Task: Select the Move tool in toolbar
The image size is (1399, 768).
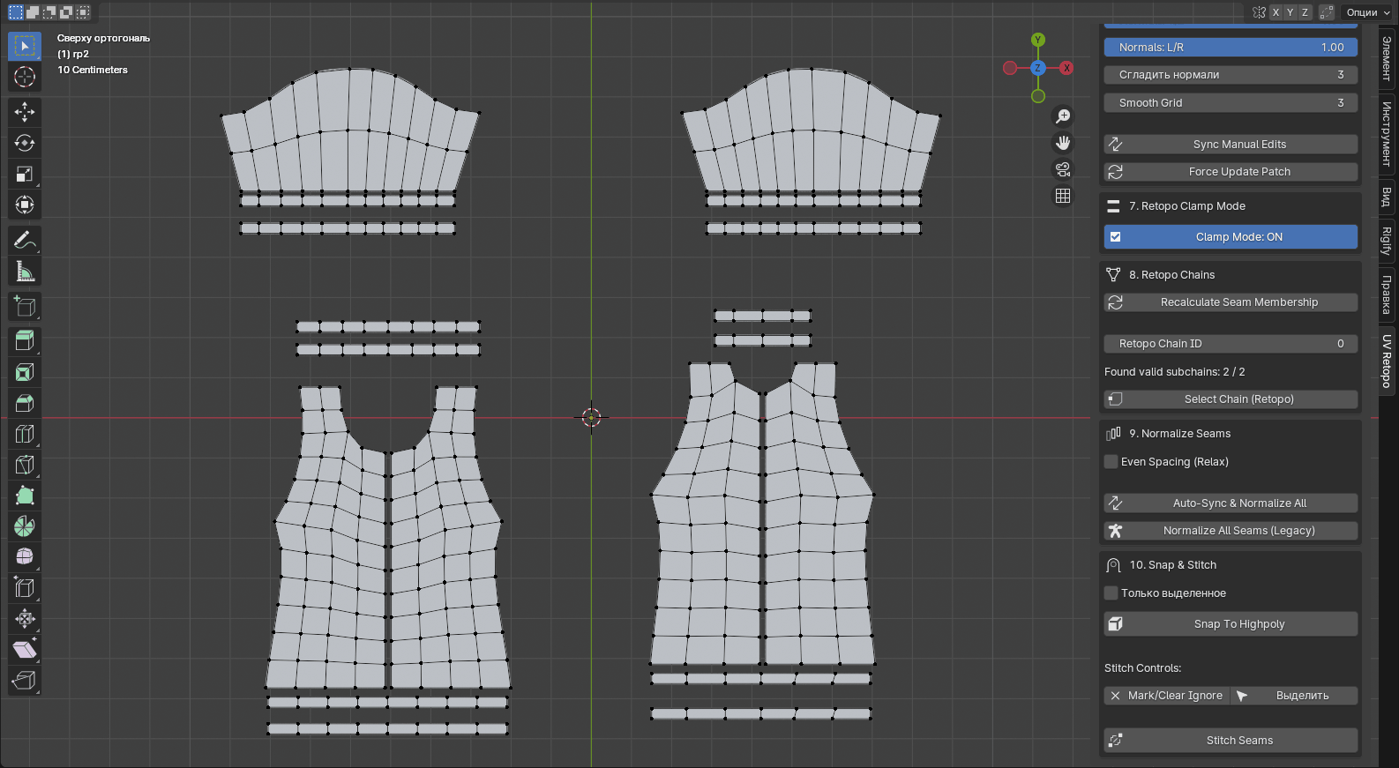Action: click(25, 111)
